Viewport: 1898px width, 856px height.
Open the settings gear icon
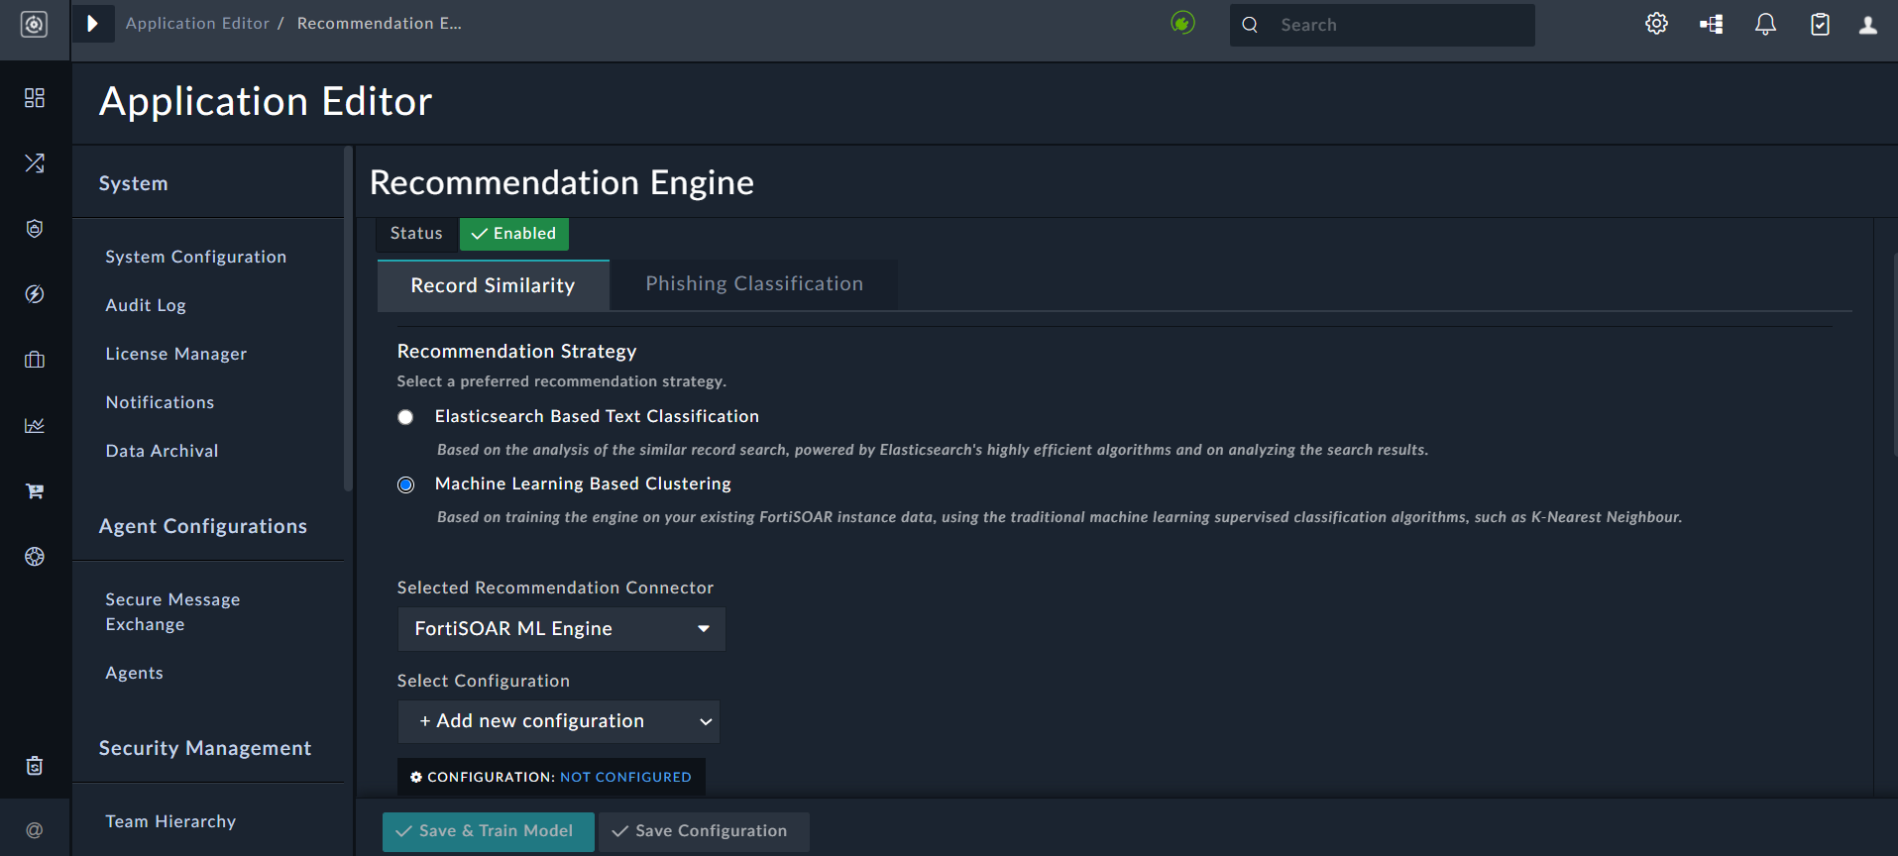pos(1657,24)
